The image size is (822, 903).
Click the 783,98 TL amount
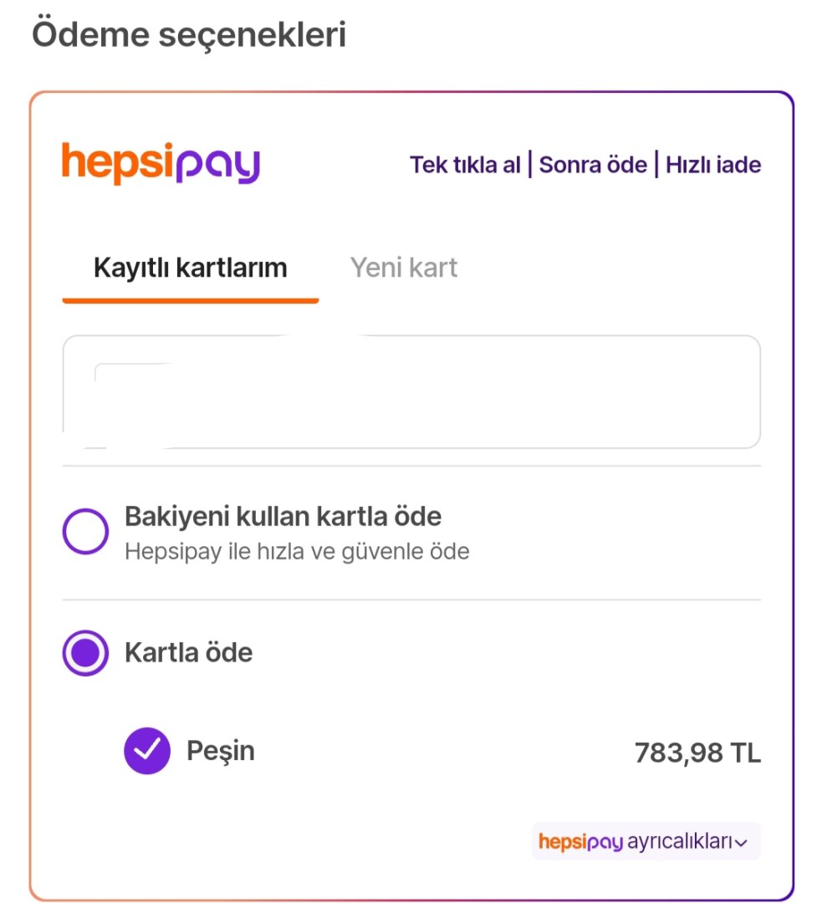697,752
